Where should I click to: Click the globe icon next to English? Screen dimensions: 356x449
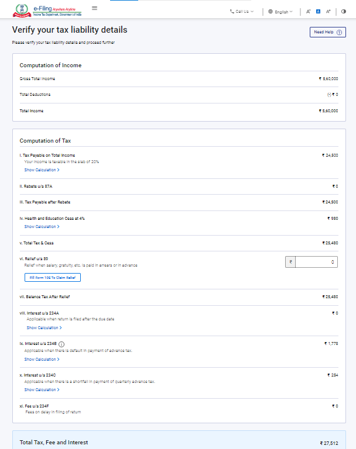tap(271, 12)
